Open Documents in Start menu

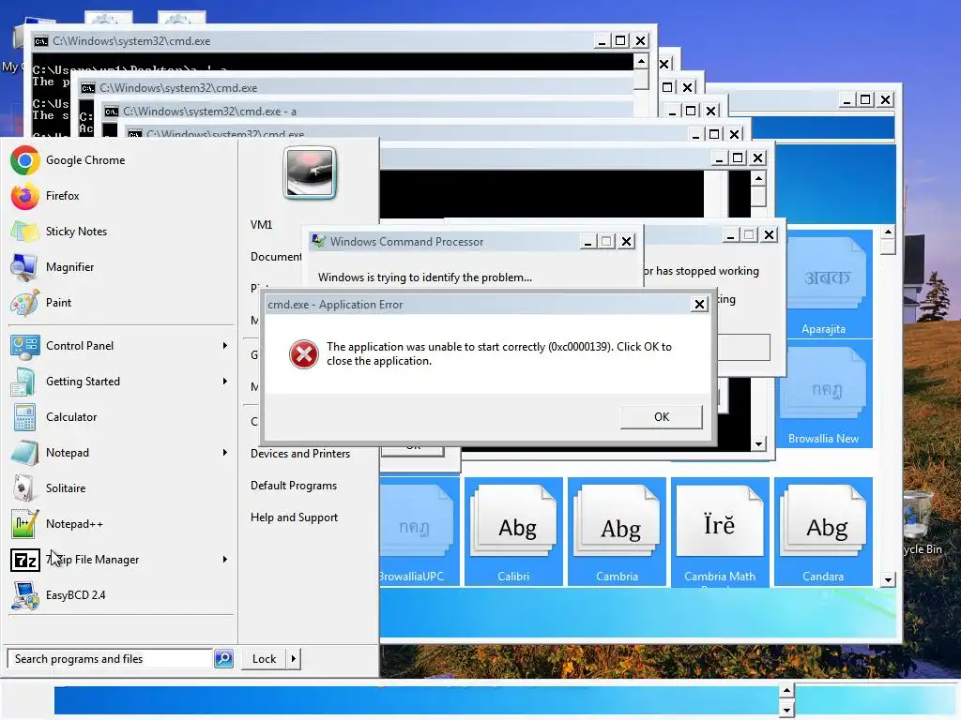[276, 257]
